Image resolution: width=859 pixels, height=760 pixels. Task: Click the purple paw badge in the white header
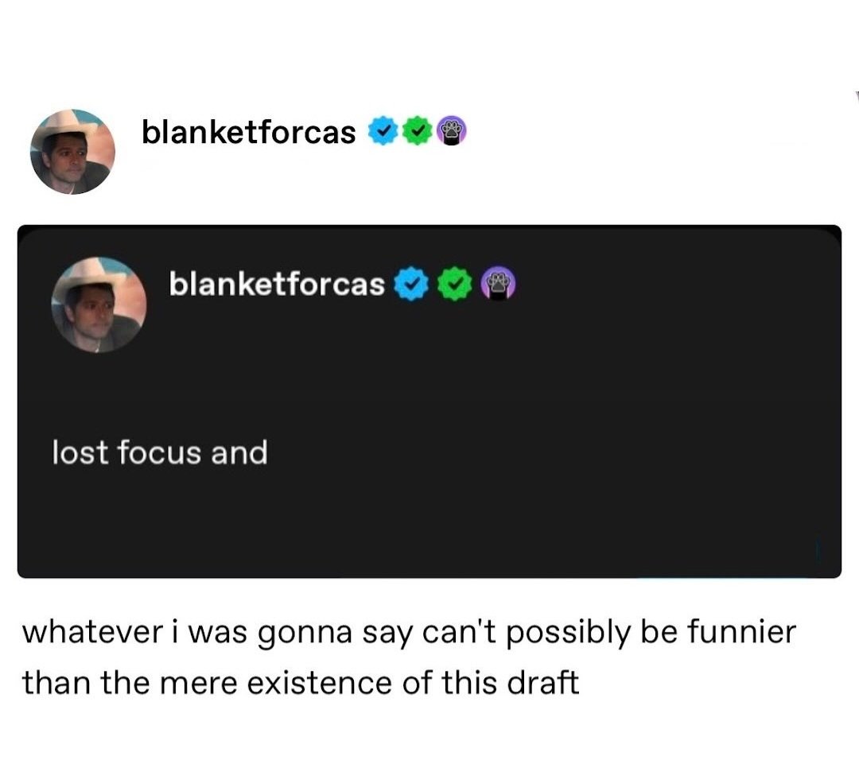tap(450, 132)
